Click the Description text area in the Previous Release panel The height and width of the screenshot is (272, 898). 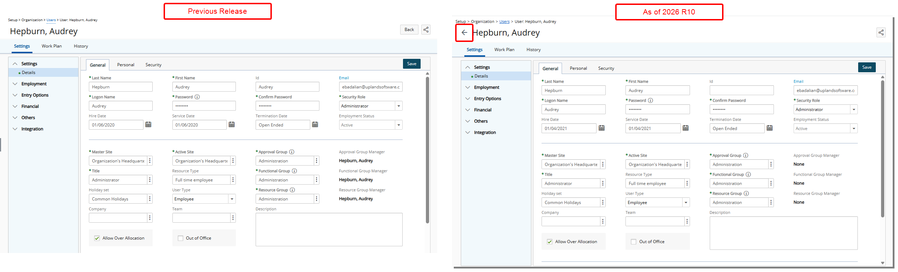tap(329, 229)
